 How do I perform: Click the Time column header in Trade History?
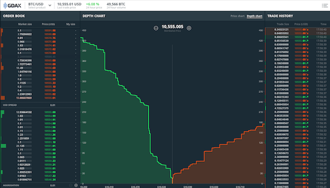(324, 24)
